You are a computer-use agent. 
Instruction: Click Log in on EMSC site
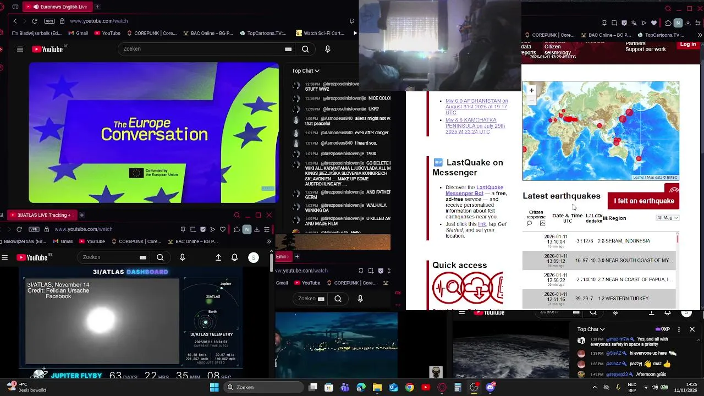688,45
